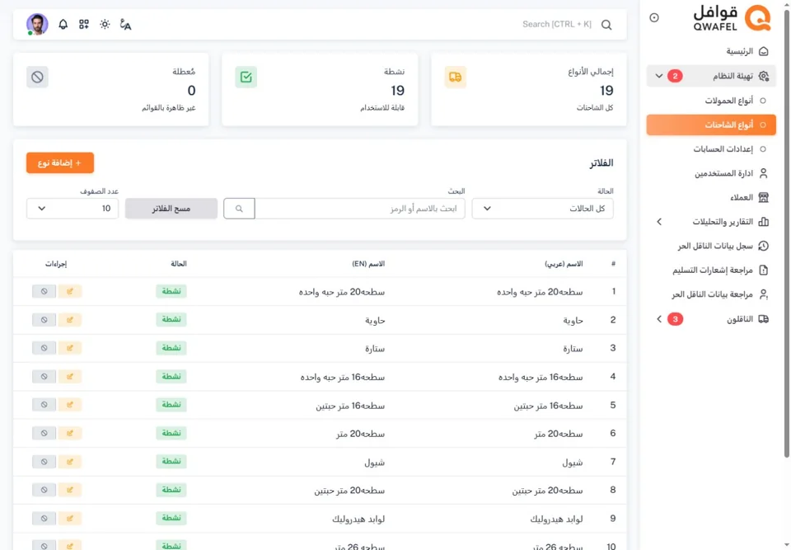Edit the شيول truck type row
Image resolution: width=791 pixels, height=550 pixels.
[69, 462]
